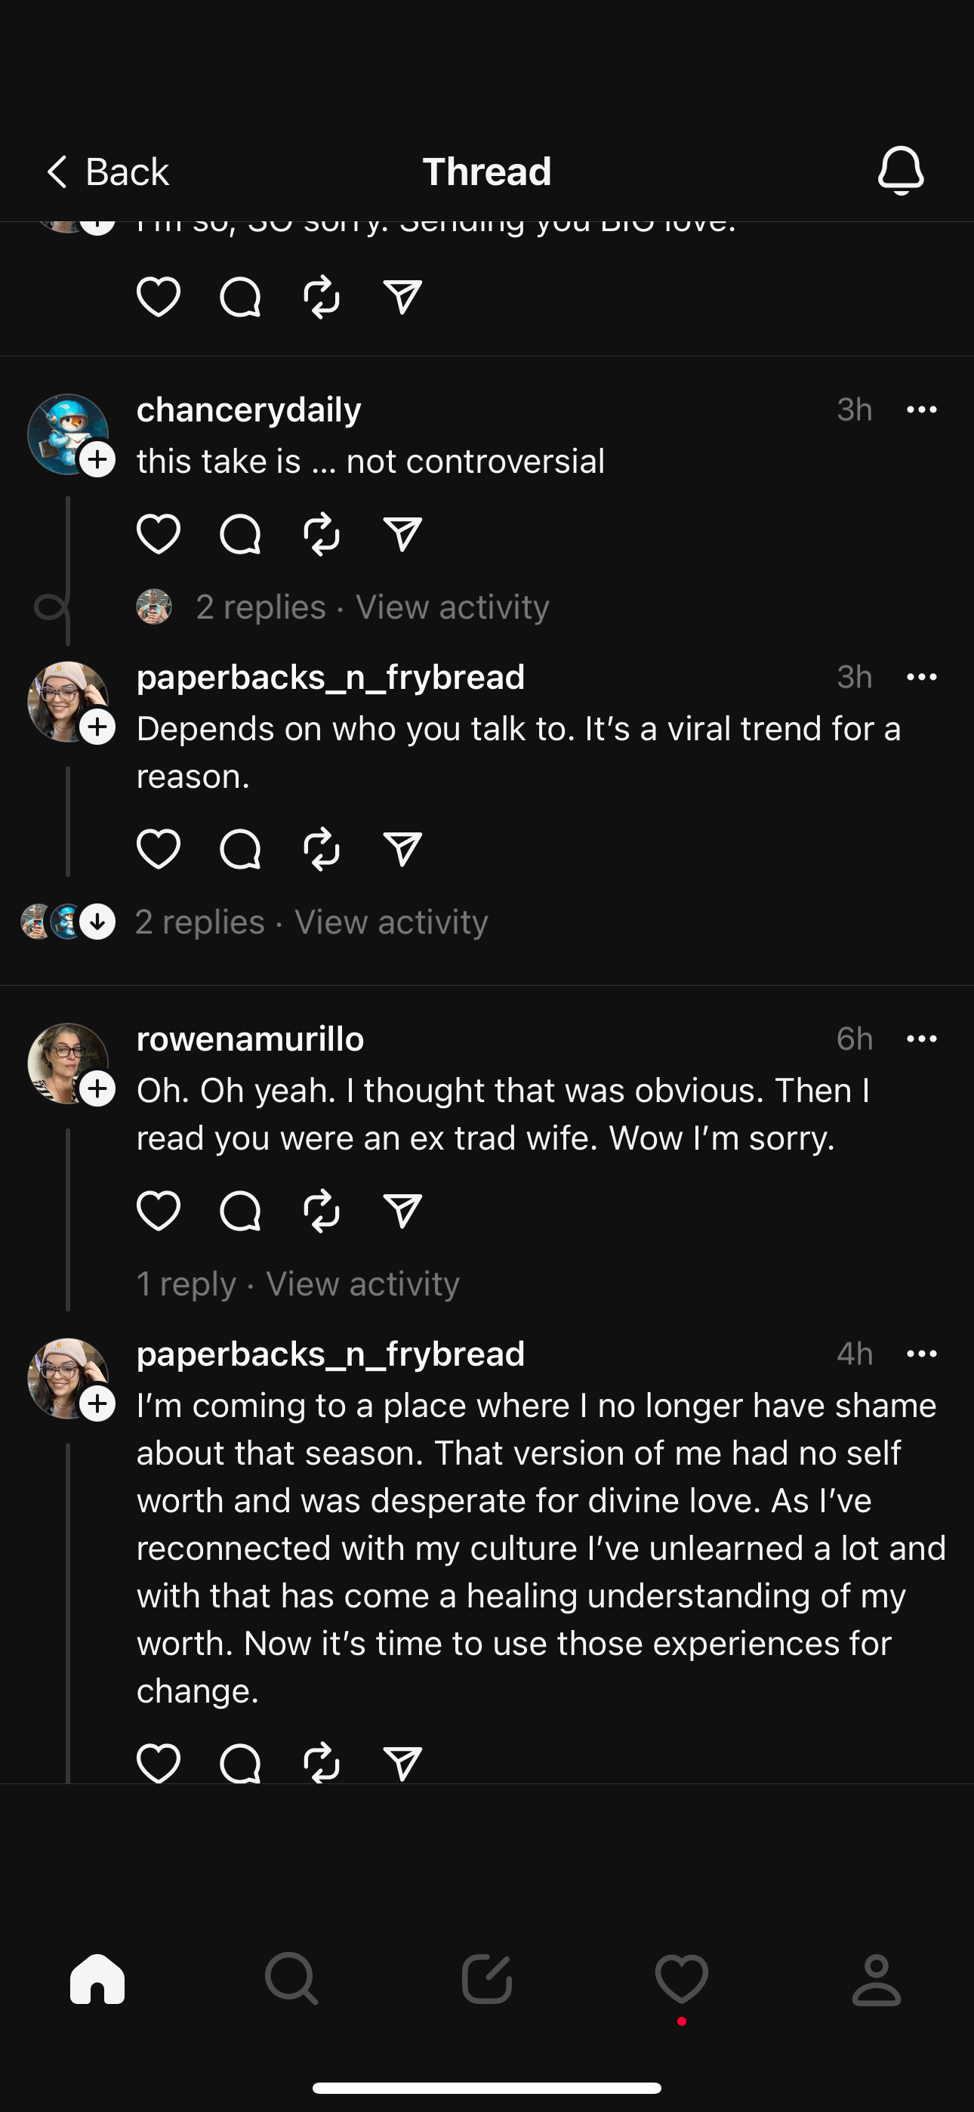
Task: Reply to chancerydaily's comment
Action: [x=240, y=534]
